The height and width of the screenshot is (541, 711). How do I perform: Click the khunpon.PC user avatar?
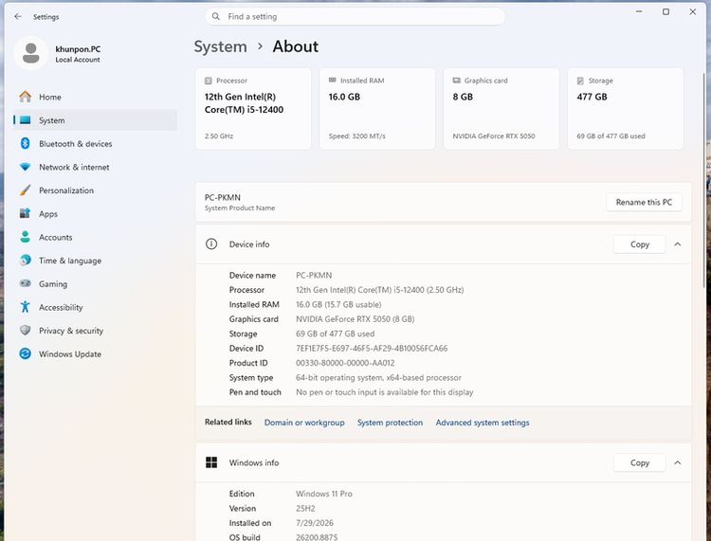point(31,53)
